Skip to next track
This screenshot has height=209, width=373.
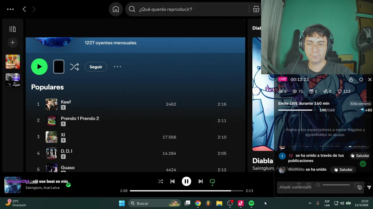[200, 181]
